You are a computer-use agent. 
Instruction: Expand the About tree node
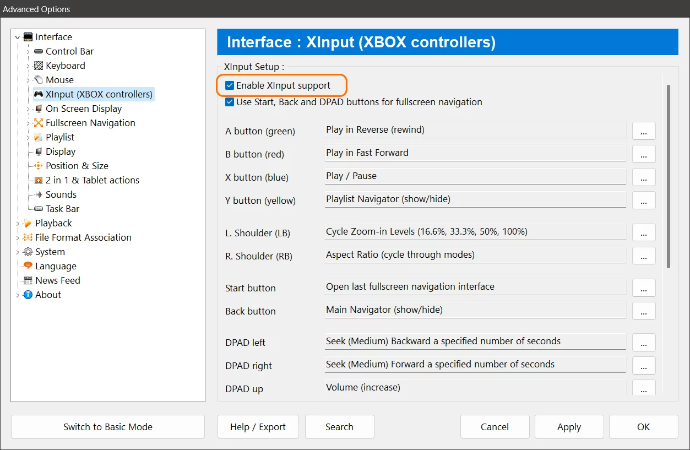pos(18,295)
